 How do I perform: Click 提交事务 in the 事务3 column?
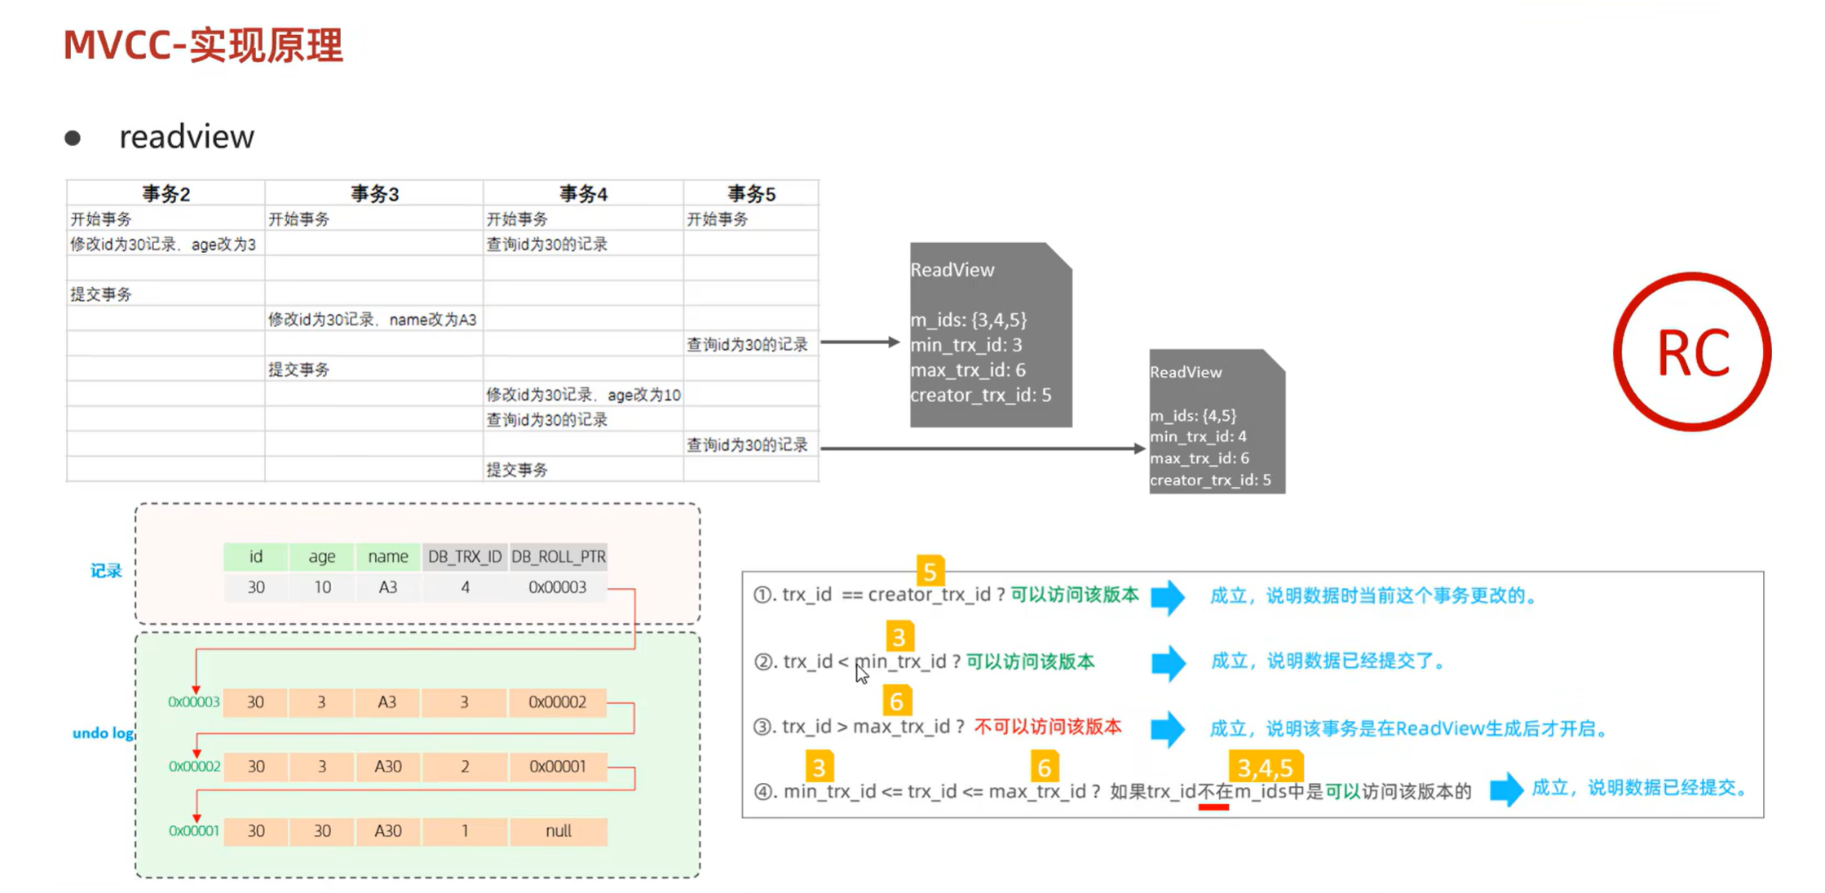(x=299, y=369)
